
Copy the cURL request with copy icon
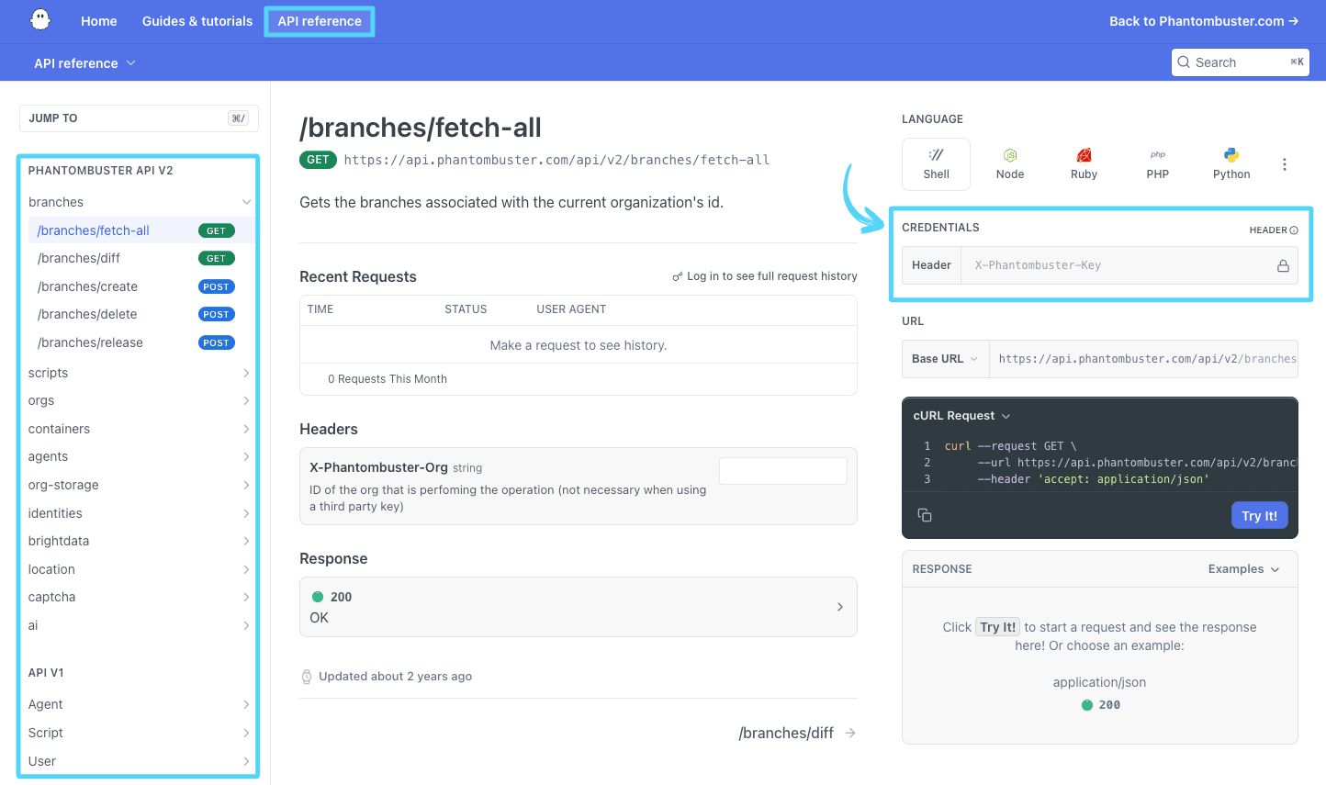click(x=925, y=515)
